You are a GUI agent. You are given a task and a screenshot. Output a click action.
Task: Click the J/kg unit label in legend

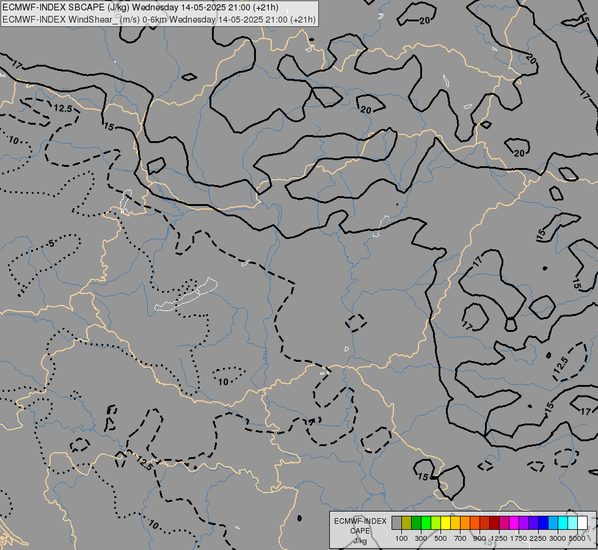[x=360, y=541]
